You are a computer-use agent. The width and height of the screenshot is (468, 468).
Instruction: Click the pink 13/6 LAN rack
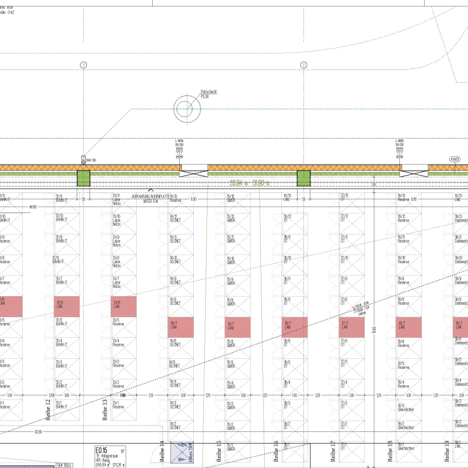click(124, 306)
